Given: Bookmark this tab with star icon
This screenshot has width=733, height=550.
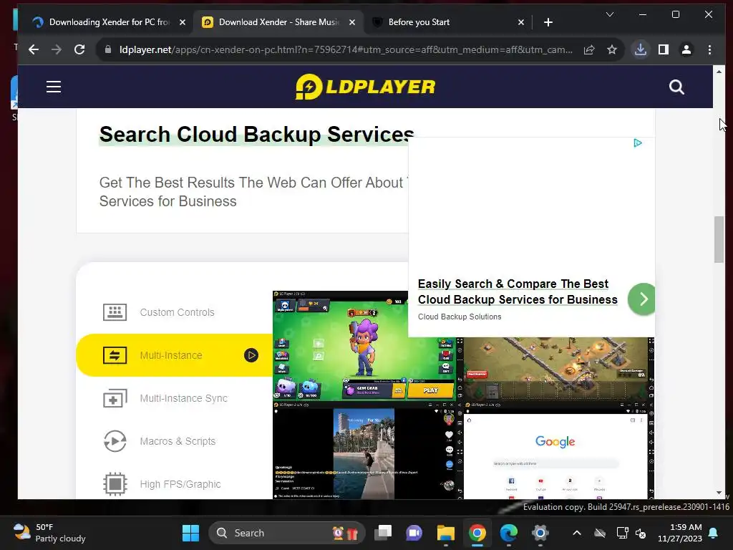Looking at the screenshot, I should point(612,49).
